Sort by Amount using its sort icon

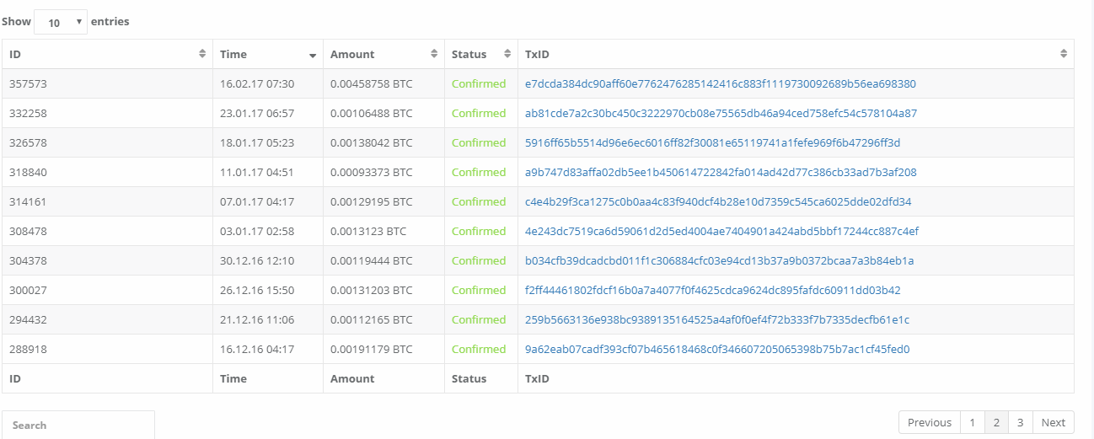[x=434, y=54]
